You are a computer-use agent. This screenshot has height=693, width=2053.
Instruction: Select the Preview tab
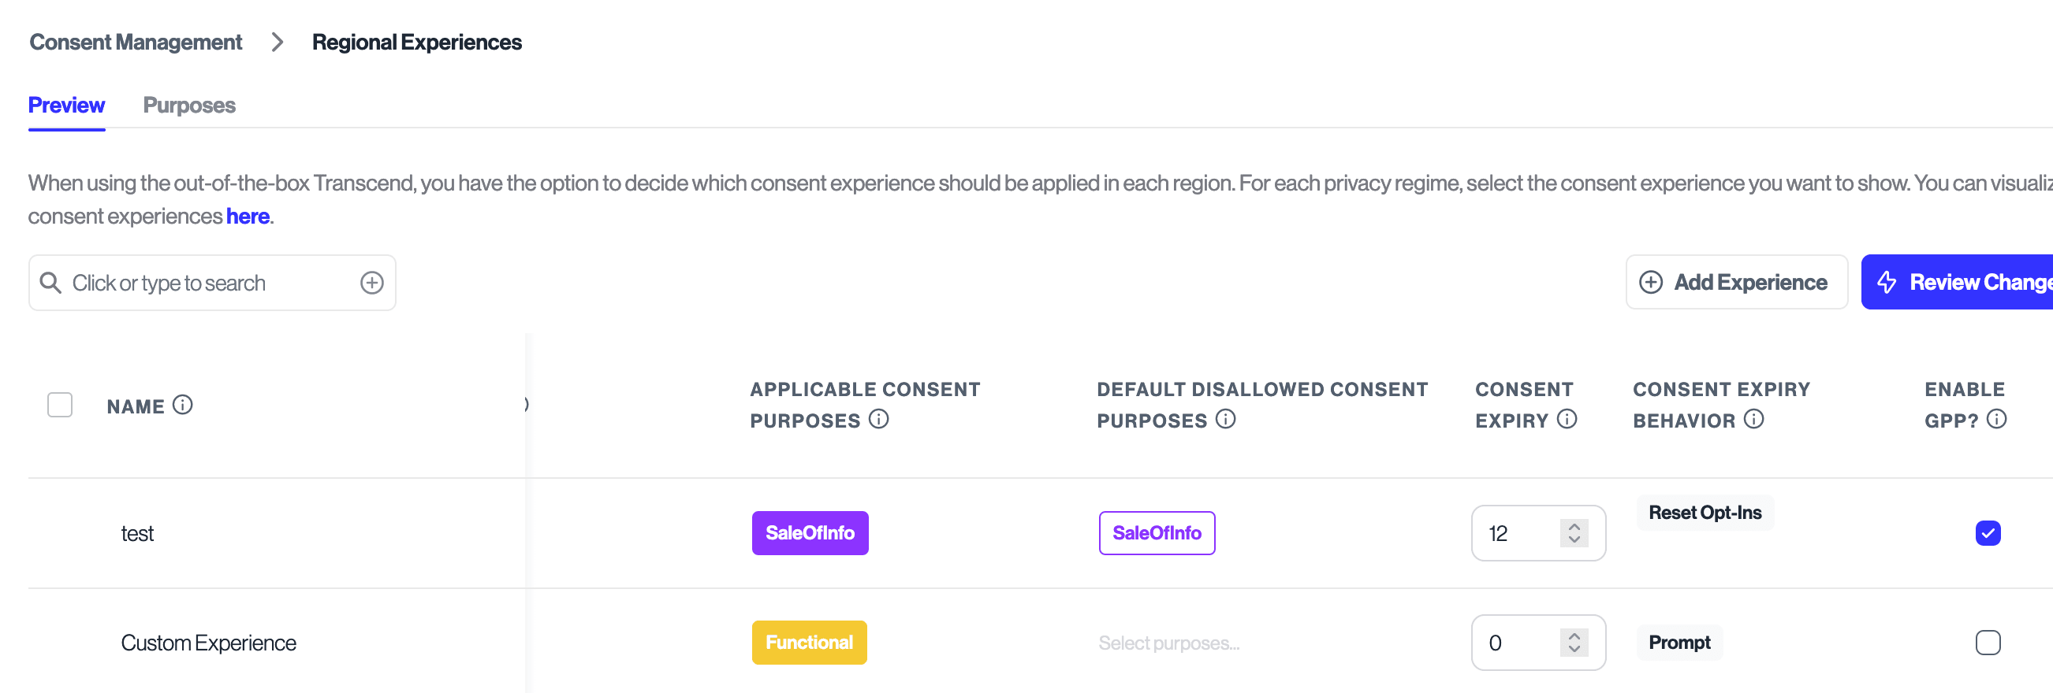click(x=66, y=104)
